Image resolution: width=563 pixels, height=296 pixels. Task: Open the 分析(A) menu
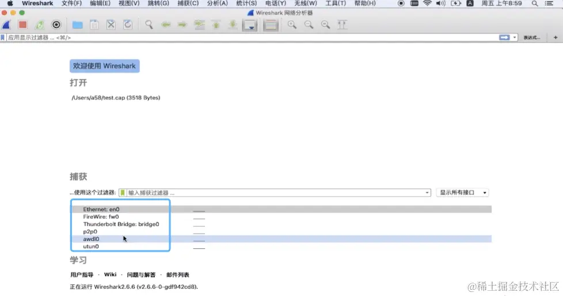point(217,3)
